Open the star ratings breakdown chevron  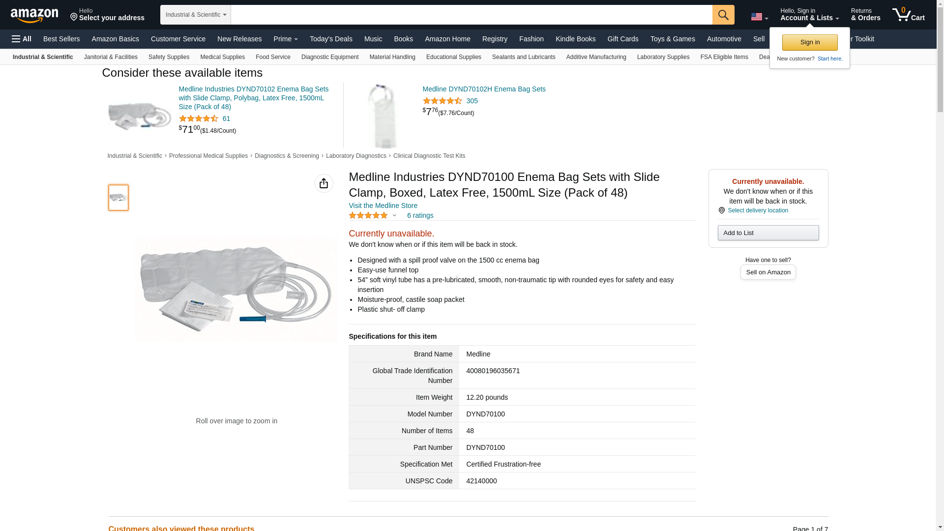[x=394, y=215]
